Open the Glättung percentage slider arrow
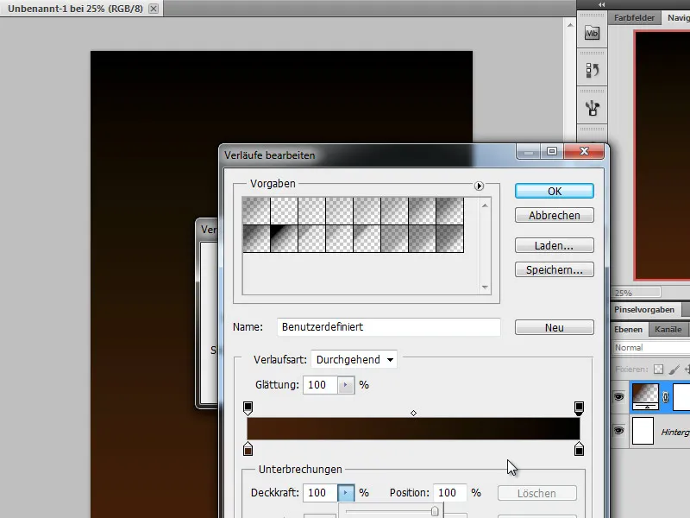The image size is (690, 518). 346,385
